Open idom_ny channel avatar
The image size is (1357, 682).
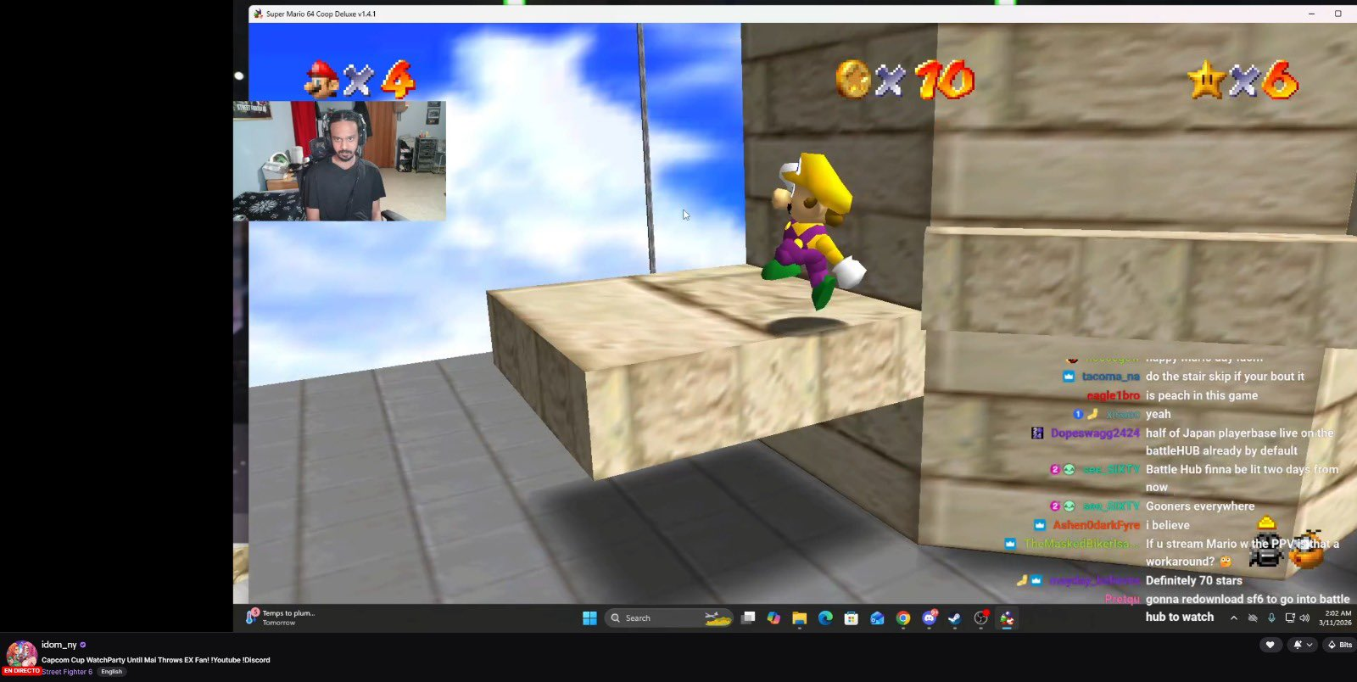[x=22, y=656]
